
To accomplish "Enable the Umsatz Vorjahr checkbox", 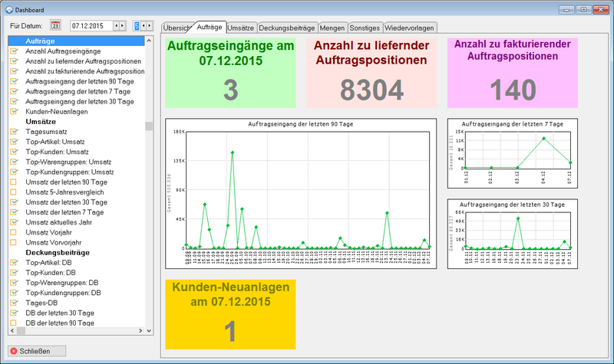I will coord(14,232).
